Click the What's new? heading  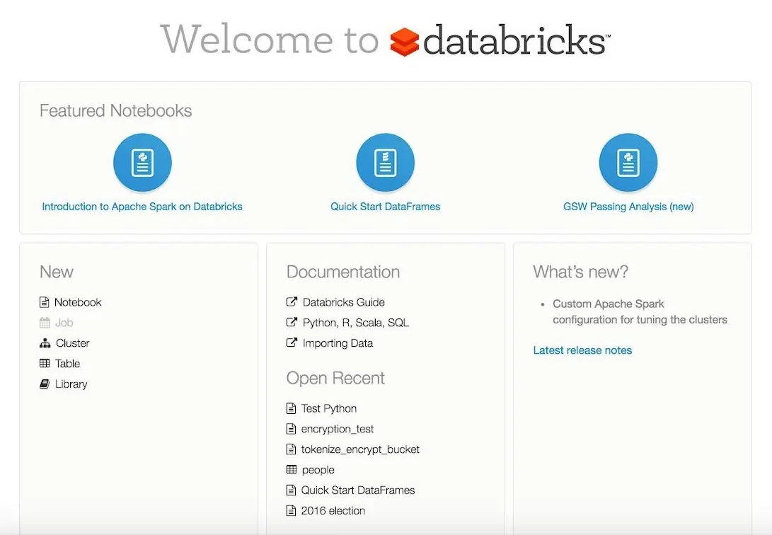point(580,272)
